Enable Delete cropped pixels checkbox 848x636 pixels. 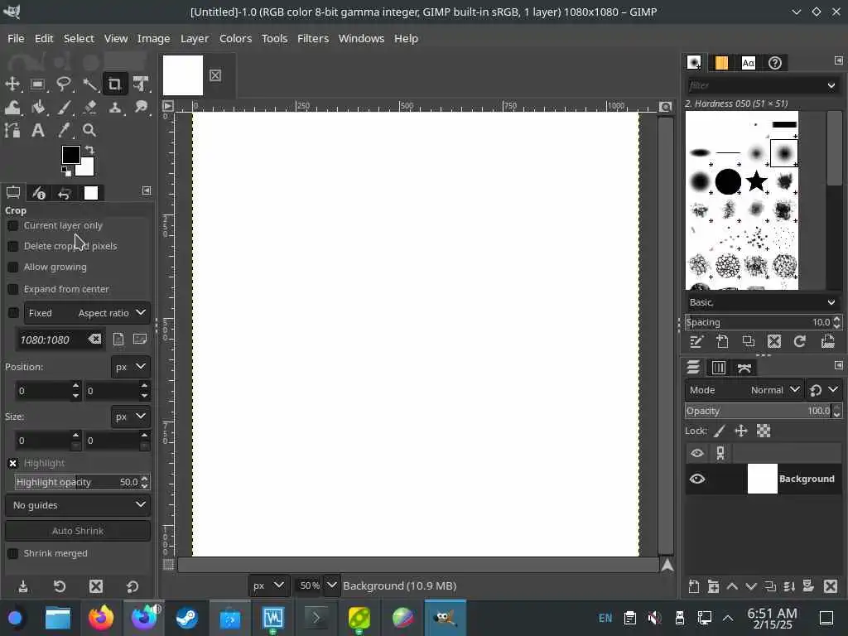13,246
